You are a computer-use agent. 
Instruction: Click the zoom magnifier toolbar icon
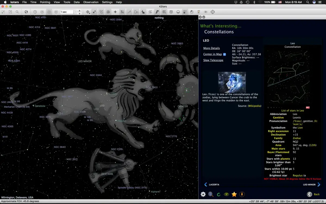[17, 12]
